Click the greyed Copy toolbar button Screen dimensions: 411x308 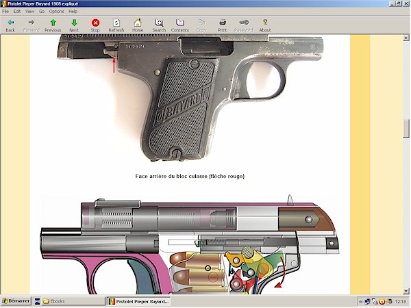[201, 25]
